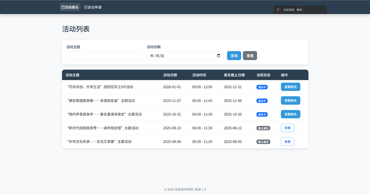Click the calendar icon beside 活动报名
The width and height of the screenshot is (370, 195).
pos(63,7)
